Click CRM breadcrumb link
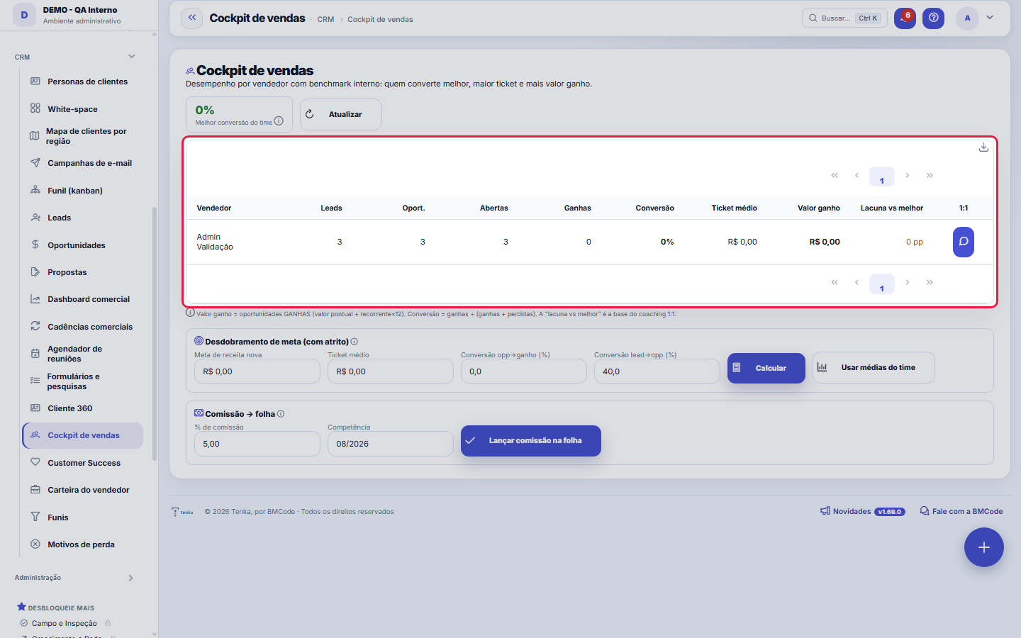Image resolution: width=1021 pixels, height=638 pixels. tap(325, 19)
